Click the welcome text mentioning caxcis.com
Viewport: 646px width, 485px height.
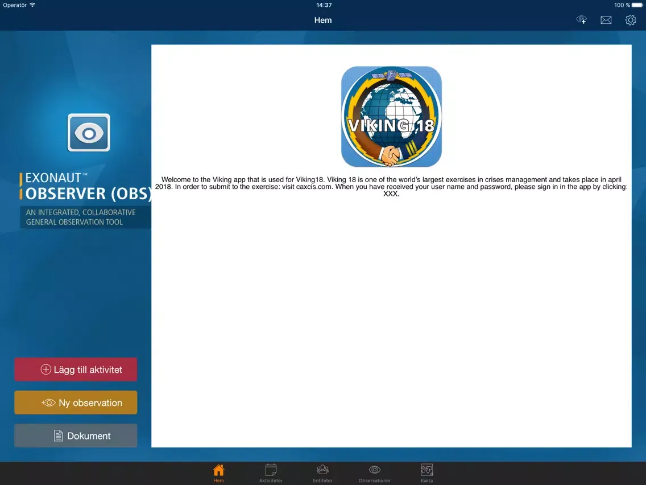click(x=391, y=186)
